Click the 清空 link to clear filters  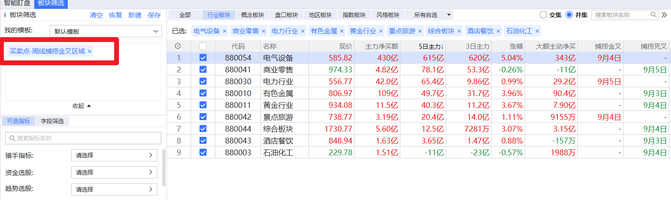click(x=96, y=15)
